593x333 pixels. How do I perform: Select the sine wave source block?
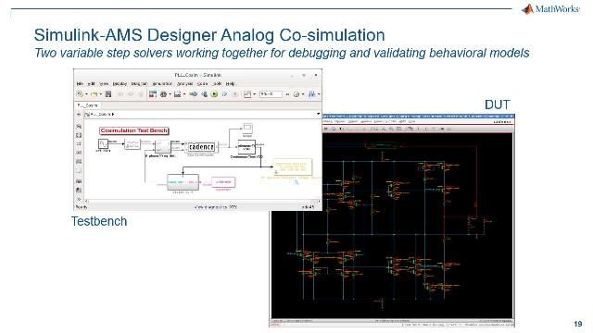click(x=103, y=143)
